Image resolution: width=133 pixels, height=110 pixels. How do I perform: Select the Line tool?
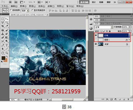tap(7, 49)
